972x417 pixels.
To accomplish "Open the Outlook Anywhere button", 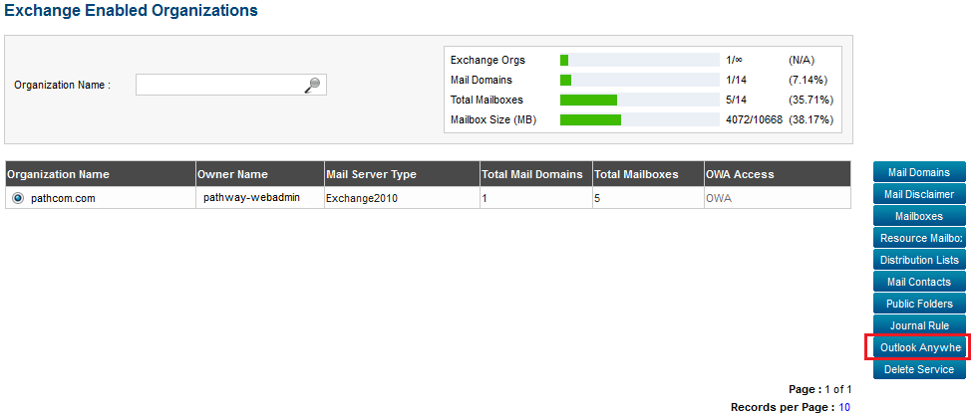I will click(x=919, y=347).
